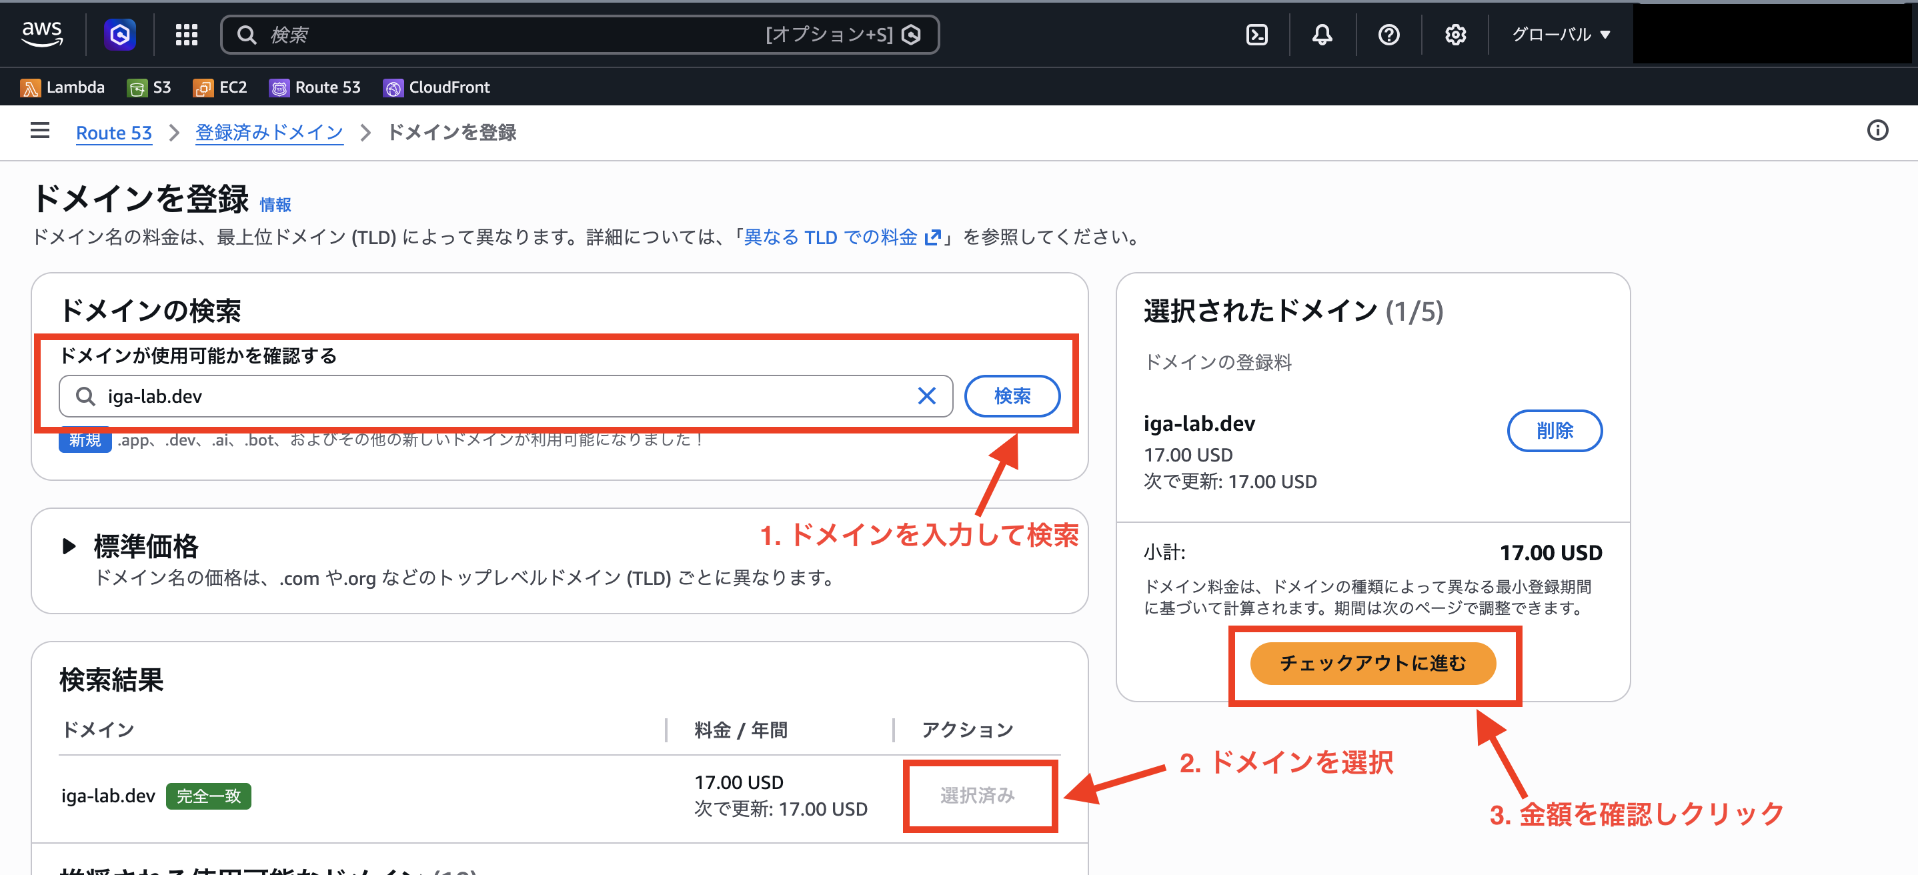Toggle the side navigation hamburger menu
Image resolution: width=1918 pixels, height=875 pixels.
(40, 130)
